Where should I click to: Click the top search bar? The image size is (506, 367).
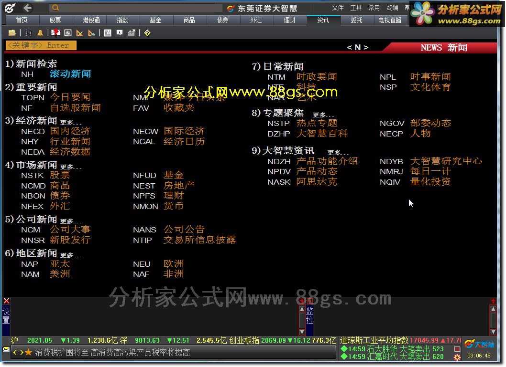tap(135, 8)
